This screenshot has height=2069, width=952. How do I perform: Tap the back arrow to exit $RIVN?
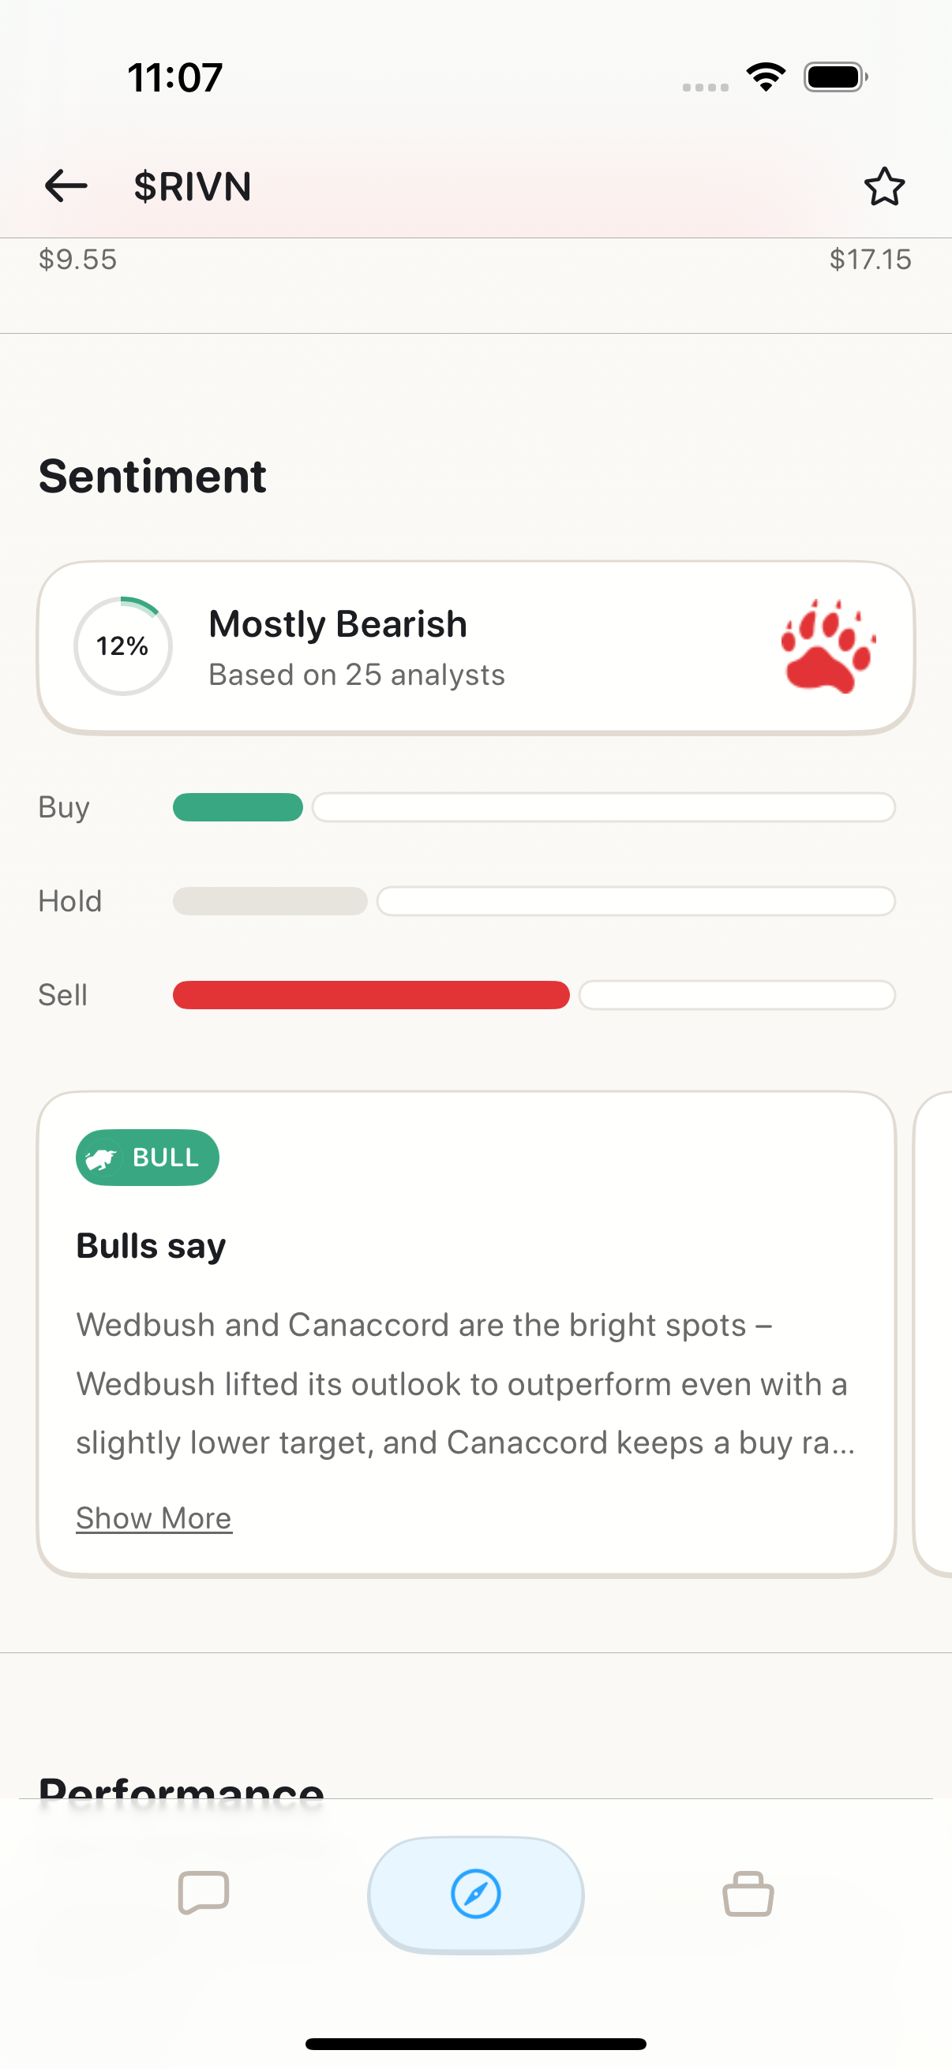pos(65,185)
